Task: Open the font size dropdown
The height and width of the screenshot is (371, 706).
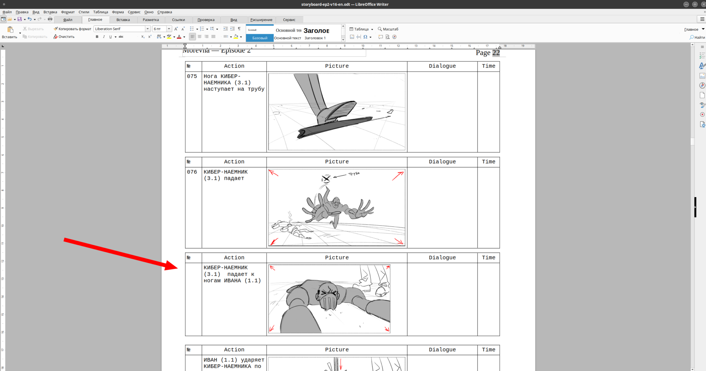Action: click(169, 29)
